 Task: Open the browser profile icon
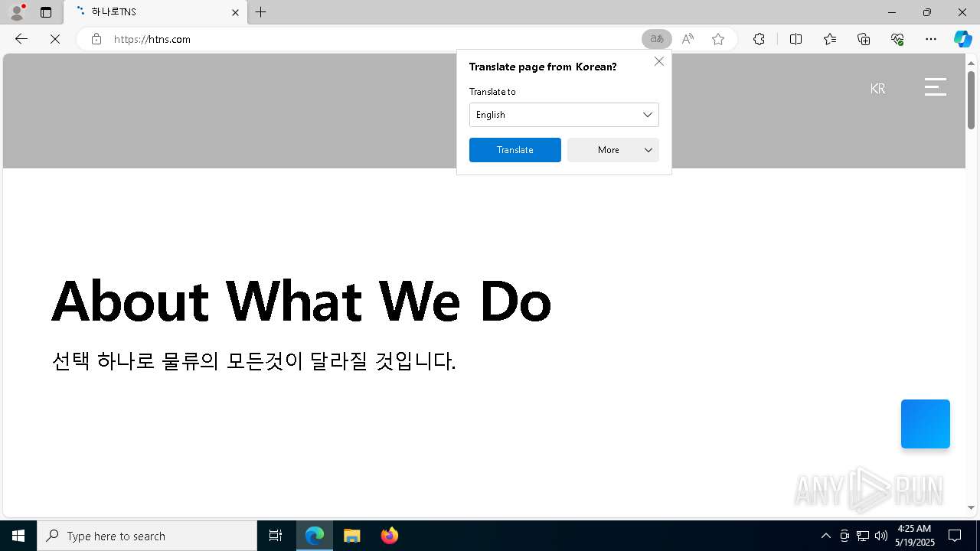[17, 12]
